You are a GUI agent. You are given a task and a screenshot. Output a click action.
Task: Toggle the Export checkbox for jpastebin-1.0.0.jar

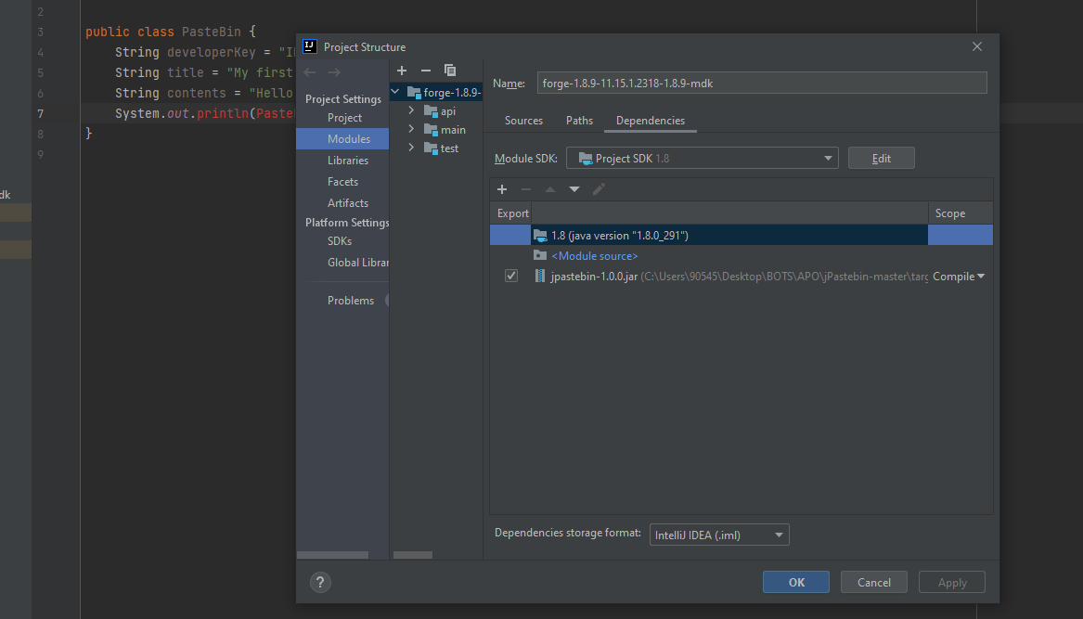[x=511, y=276]
